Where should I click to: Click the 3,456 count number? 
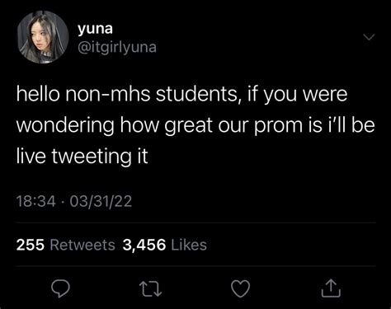pos(144,245)
